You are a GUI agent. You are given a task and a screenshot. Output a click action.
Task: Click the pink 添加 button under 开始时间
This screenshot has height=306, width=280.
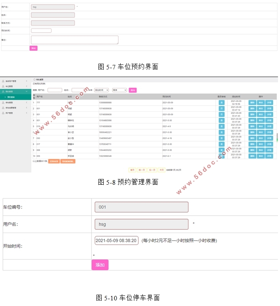point(100,265)
